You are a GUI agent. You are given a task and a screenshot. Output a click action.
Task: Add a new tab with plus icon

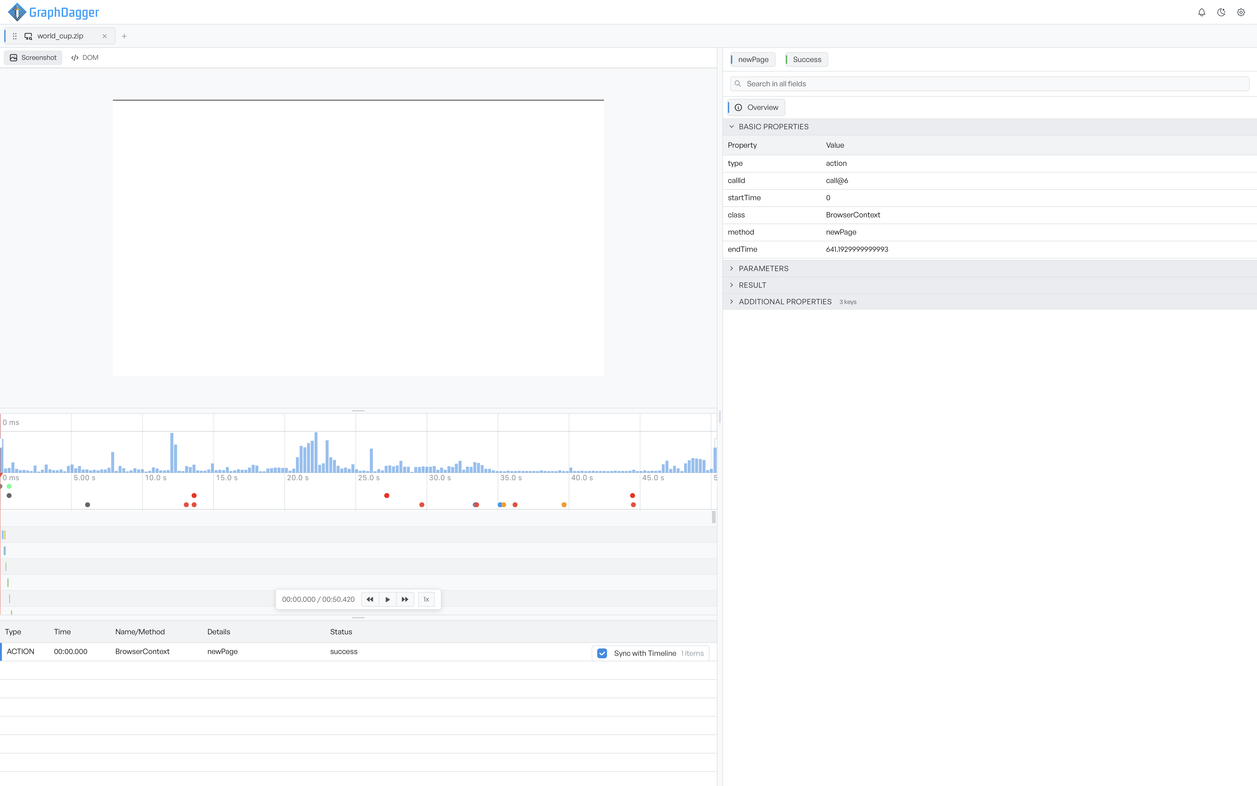point(124,37)
